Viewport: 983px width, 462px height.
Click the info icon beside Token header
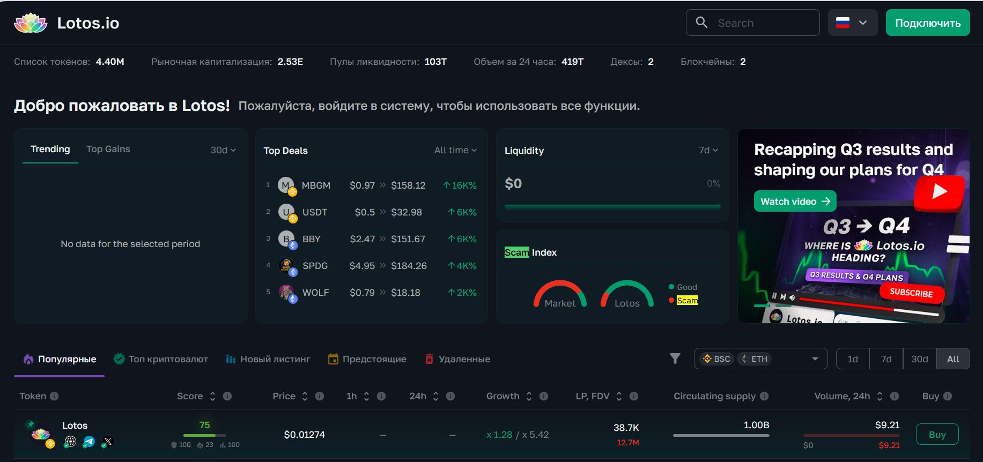coord(54,396)
